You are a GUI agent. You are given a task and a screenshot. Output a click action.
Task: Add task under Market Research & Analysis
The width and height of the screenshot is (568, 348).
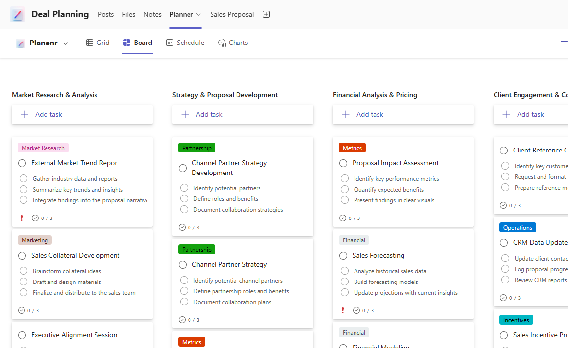point(48,114)
